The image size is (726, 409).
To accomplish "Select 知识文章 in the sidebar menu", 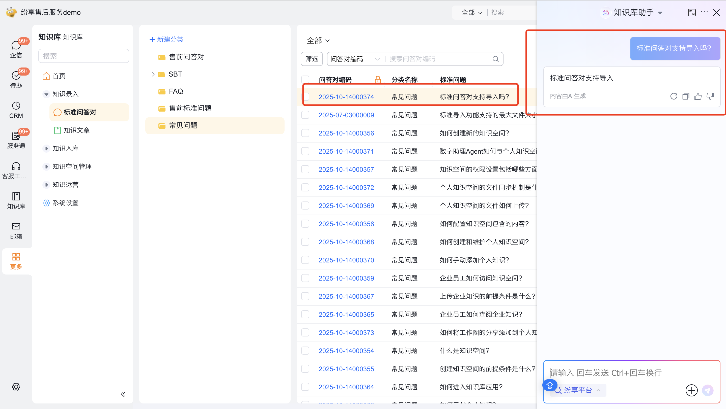I will pyautogui.click(x=76, y=130).
